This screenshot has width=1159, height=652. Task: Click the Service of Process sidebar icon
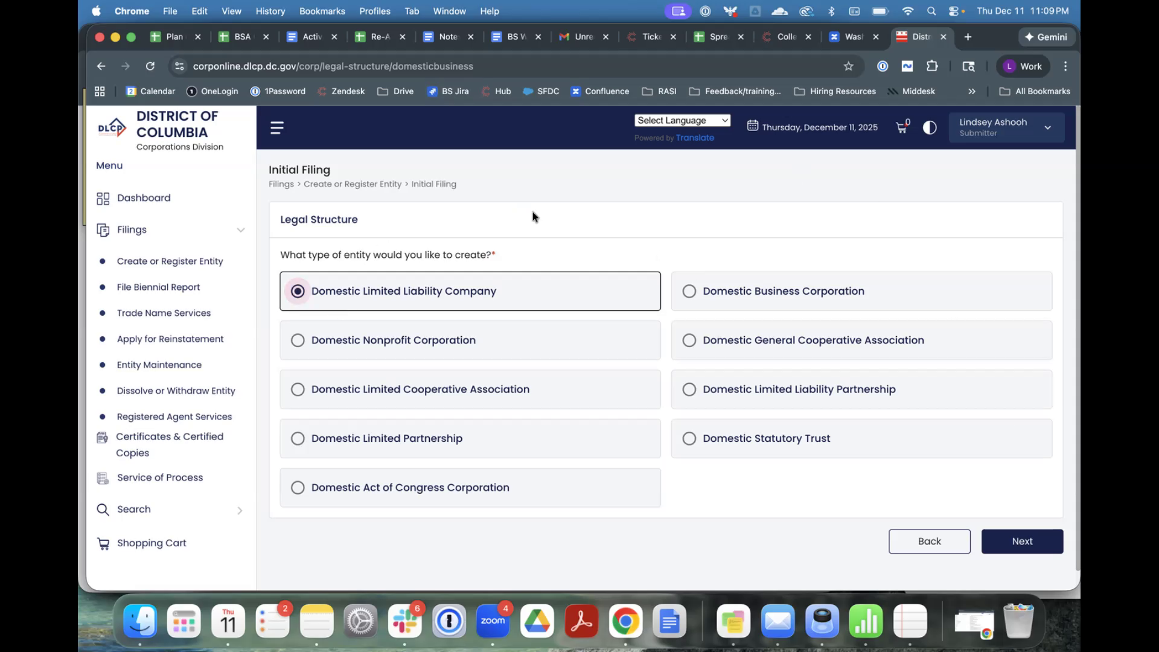pyautogui.click(x=103, y=478)
